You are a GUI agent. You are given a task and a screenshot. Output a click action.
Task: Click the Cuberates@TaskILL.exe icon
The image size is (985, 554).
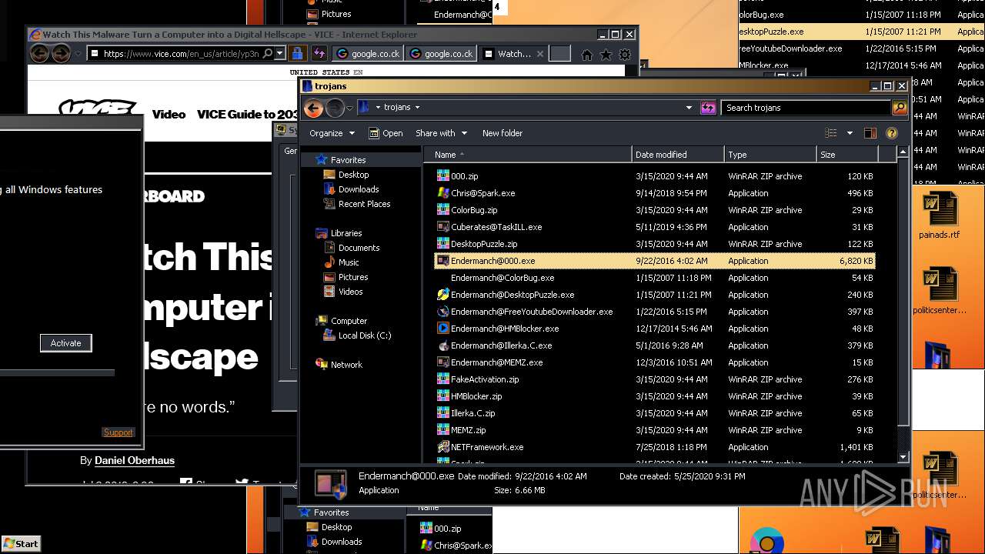pyautogui.click(x=442, y=227)
